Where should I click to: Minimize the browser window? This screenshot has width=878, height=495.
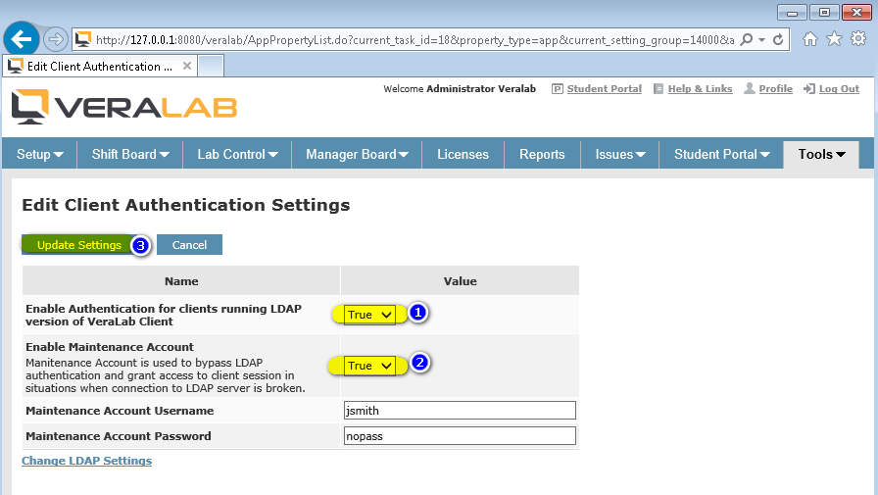pos(792,13)
